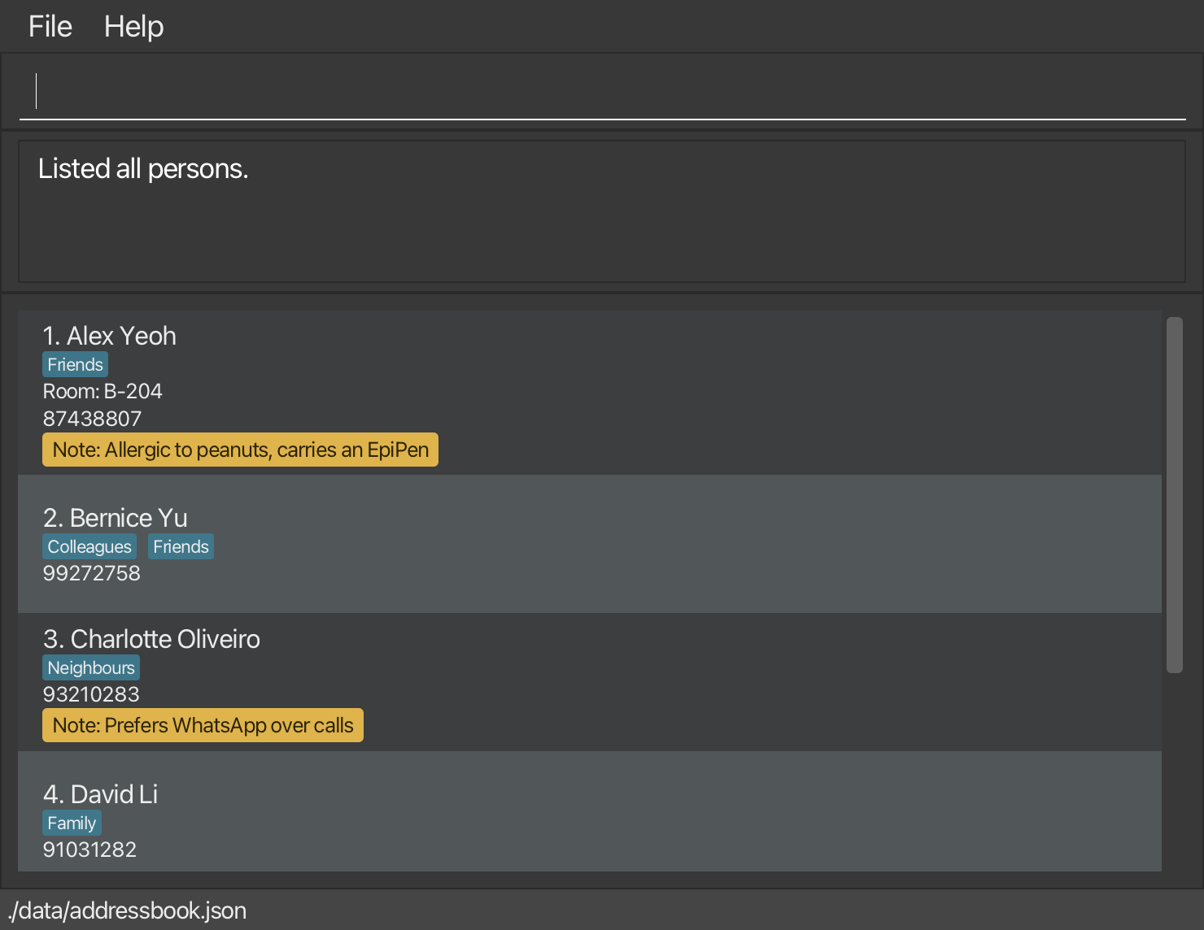The height and width of the screenshot is (930, 1204).
Task: Click the Neighbours tag on Charlotte Oliveiro
Action: click(x=91, y=668)
